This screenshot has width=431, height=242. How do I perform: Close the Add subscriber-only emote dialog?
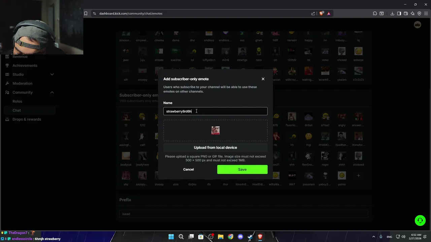pos(263,79)
